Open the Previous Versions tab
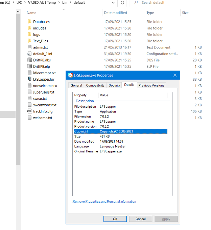Viewport: 211px width, 230px height. pyautogui.click(x=151, y=85)
